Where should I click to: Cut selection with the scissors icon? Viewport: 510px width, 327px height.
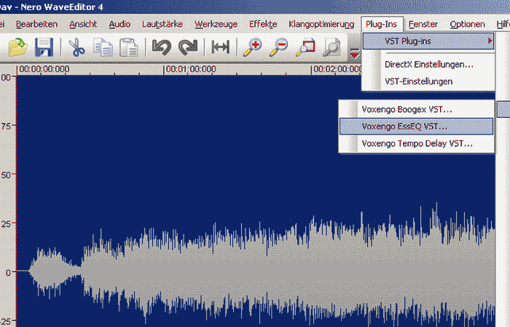click(76, 48)
